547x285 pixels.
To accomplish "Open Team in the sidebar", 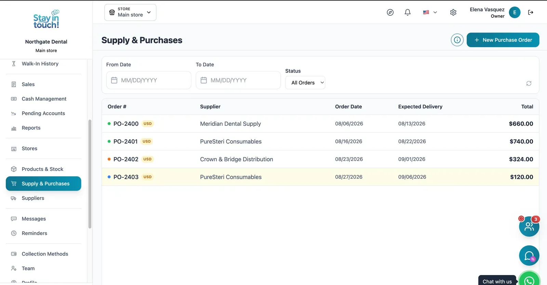I will pos(44,269).
